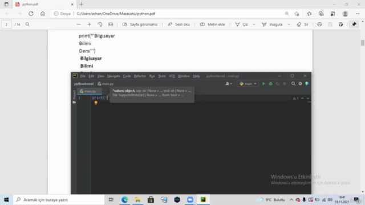This screenshot has height=205, width=365.
Task: Open the Edit menu in PyCharm
Action: [x=91, y=76]
